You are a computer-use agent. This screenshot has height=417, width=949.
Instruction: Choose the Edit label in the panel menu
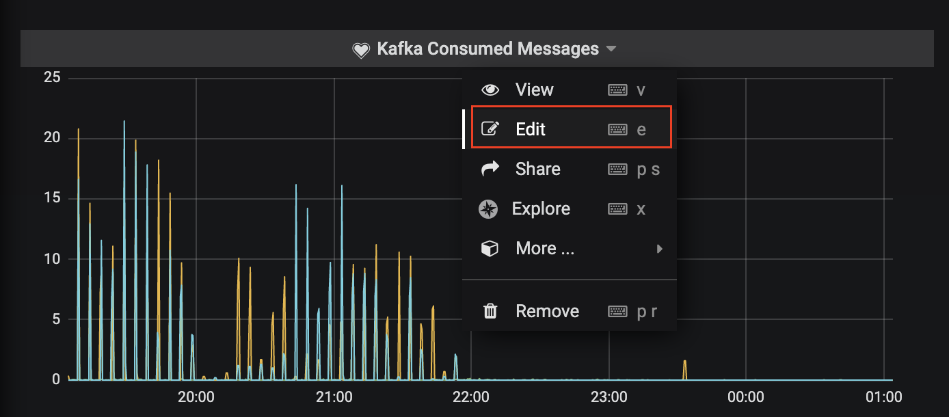(531, 129)
